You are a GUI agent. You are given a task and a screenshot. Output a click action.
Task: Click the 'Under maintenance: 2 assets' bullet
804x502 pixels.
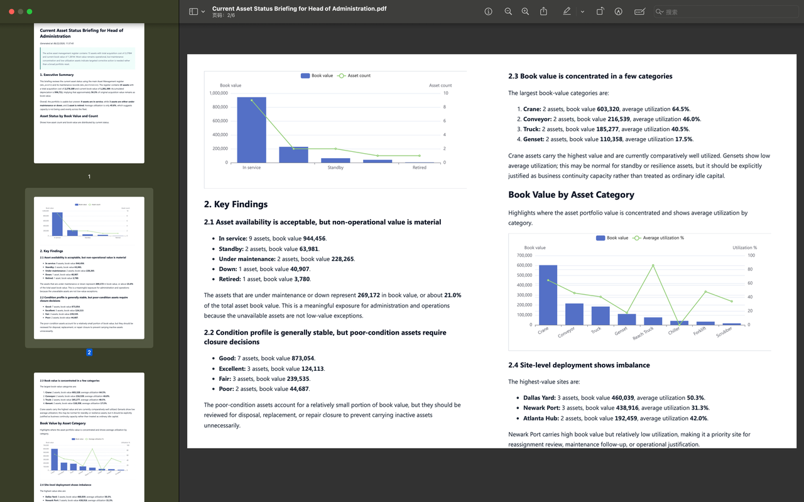tap(286, 259)
